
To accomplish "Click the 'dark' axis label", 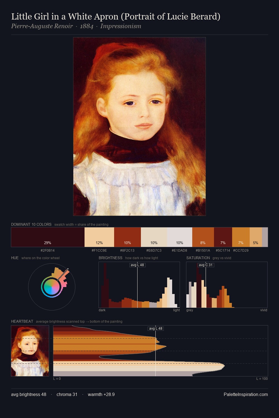I will click(102, 310).
